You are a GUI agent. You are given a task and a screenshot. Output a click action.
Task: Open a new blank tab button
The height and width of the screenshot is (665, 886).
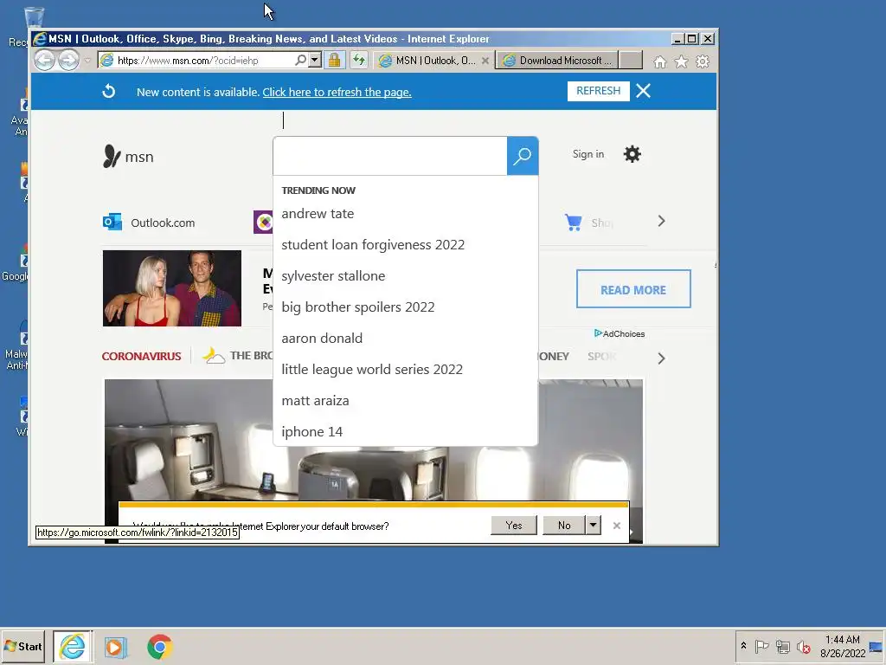pyautogui.click(x=631, y=60)
